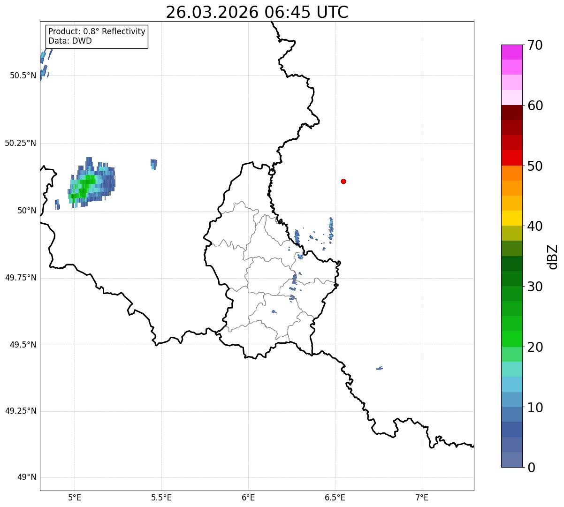Click the longitude label "5.5°E"
This screenshot has width=564, height=507.
pos(161,498)
